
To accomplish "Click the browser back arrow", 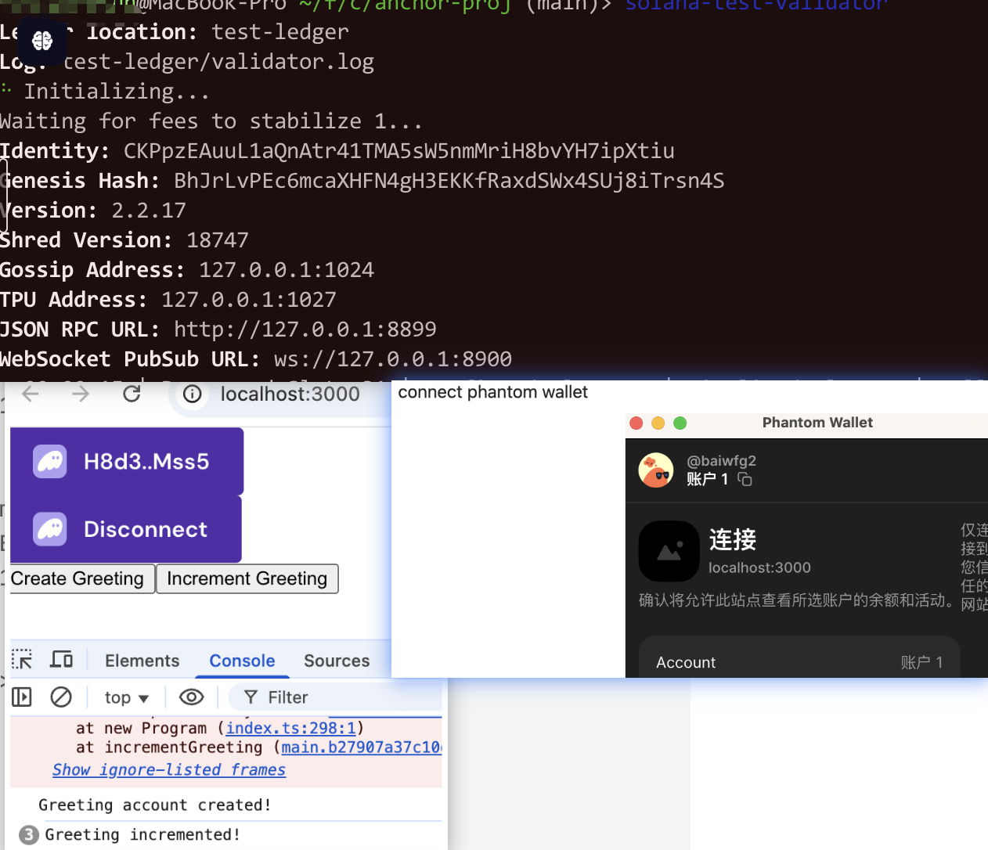I will pyautogui.click(x=31, y=394).
